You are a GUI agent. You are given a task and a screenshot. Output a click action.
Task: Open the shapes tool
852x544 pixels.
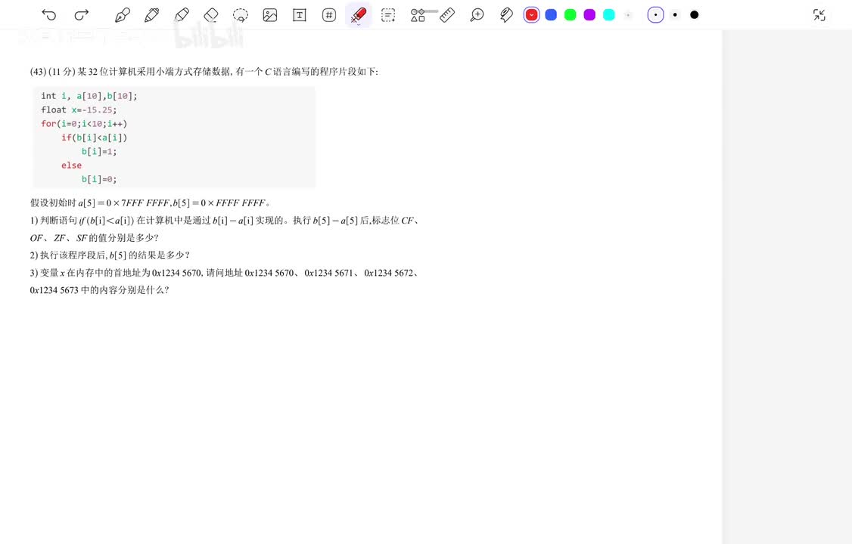[418, 14]
